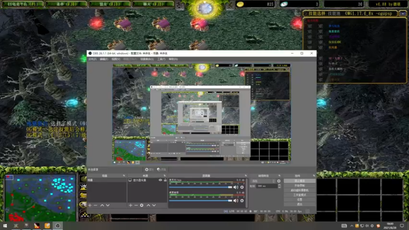Screen dimensions: 409x230
Task: Open the orange app icon in the taskbar
Action: pyautogui.click(x=47, y=226)
